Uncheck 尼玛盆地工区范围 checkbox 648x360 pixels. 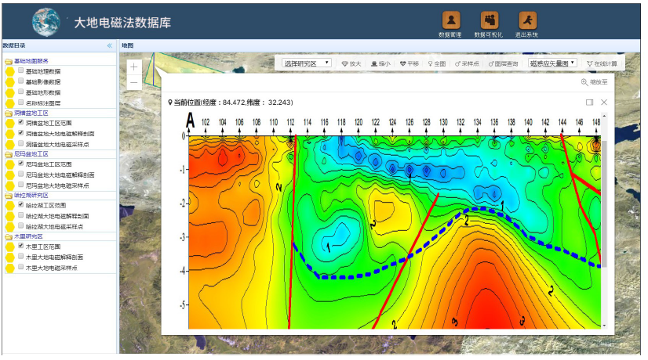pyautogui.click(x=20, y=164)
